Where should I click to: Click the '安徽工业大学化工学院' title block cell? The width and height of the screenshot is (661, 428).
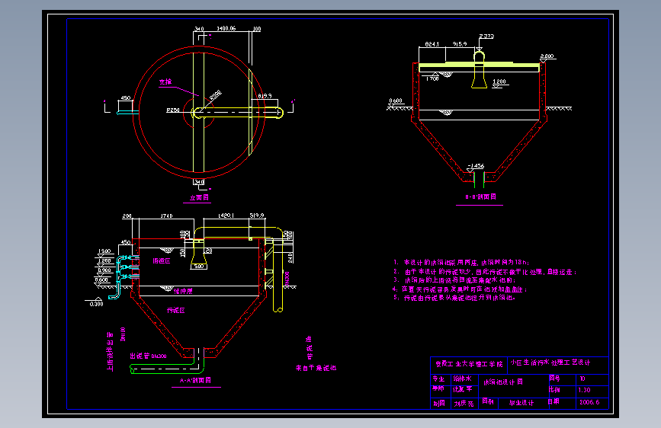(469, 364)
